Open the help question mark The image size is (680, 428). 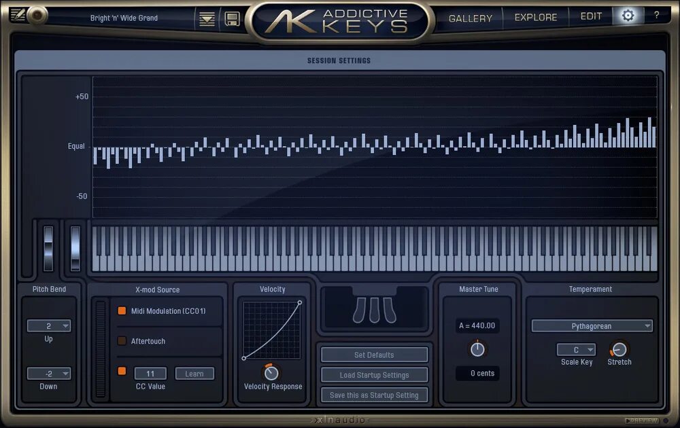(657, 15)
